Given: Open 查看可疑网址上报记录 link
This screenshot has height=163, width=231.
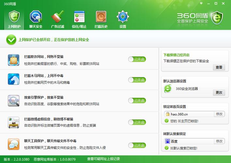Looking at the screenshot, I should pos(103,159).
